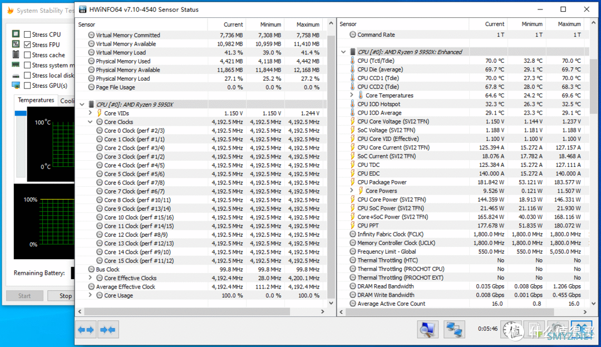Click the chip icon of CPU [#0] Enhanced group
601x347 pixels.
353,52
